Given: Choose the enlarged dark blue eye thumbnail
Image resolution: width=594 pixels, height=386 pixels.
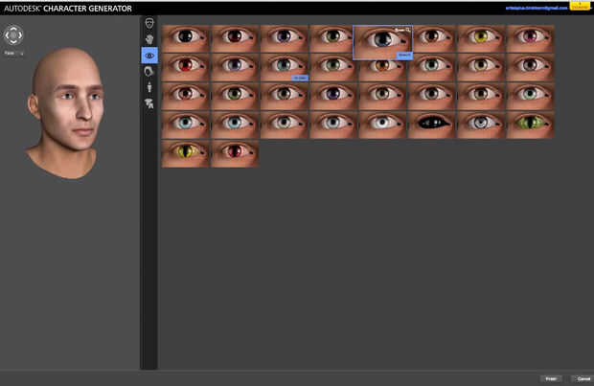Looking at the screenshot, I should [382, 42].
